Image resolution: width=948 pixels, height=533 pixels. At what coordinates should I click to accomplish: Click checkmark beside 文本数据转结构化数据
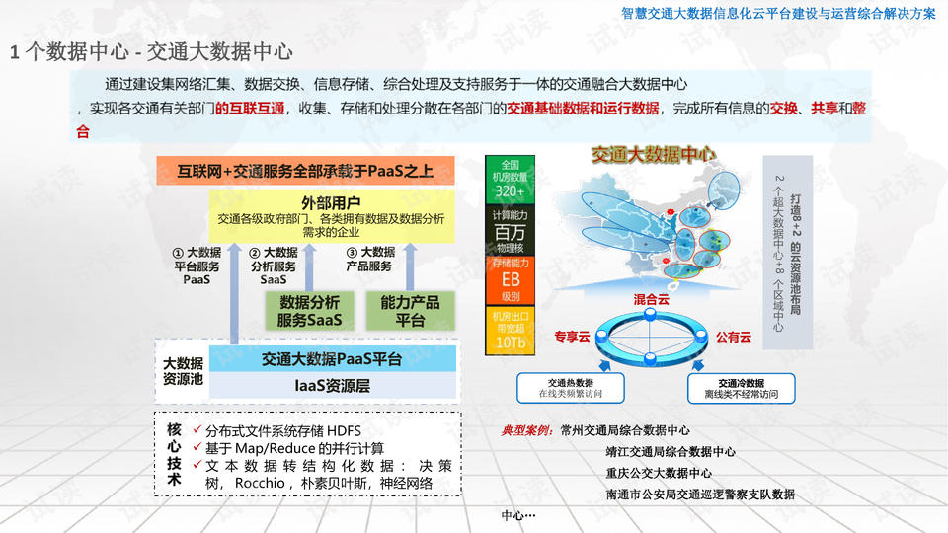197,465
